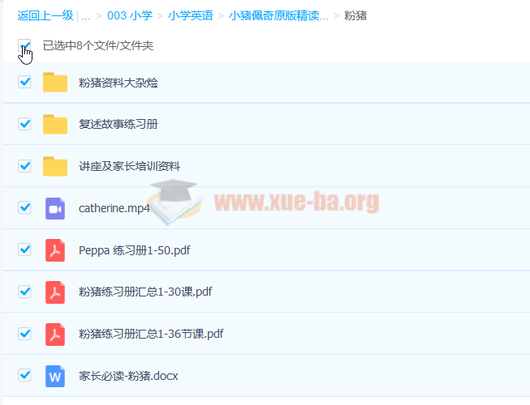
Task: Toggle the select-all checkbox at top
Action: point(24,45)
